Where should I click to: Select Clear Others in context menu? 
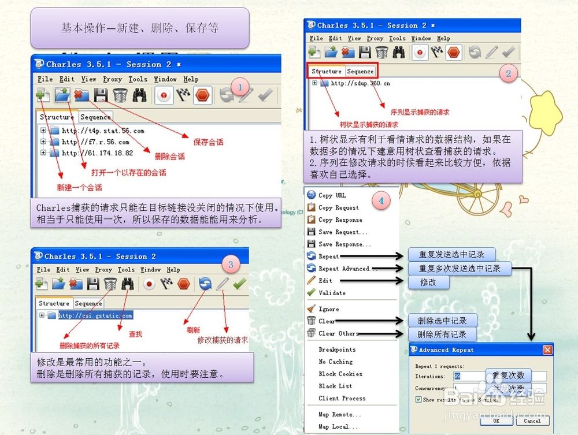(x=338, y=333)
